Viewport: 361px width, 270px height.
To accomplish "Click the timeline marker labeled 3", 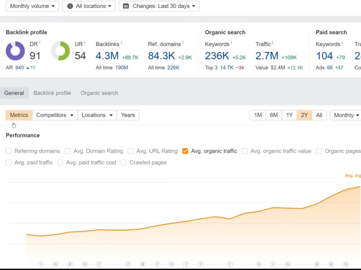I will 41,264.
